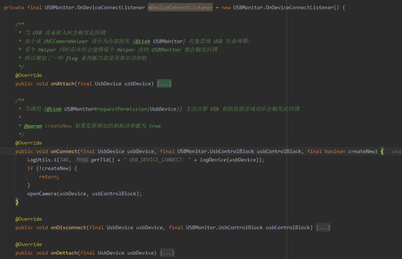Place cursor on onAttach method name

tap(63, 84)
